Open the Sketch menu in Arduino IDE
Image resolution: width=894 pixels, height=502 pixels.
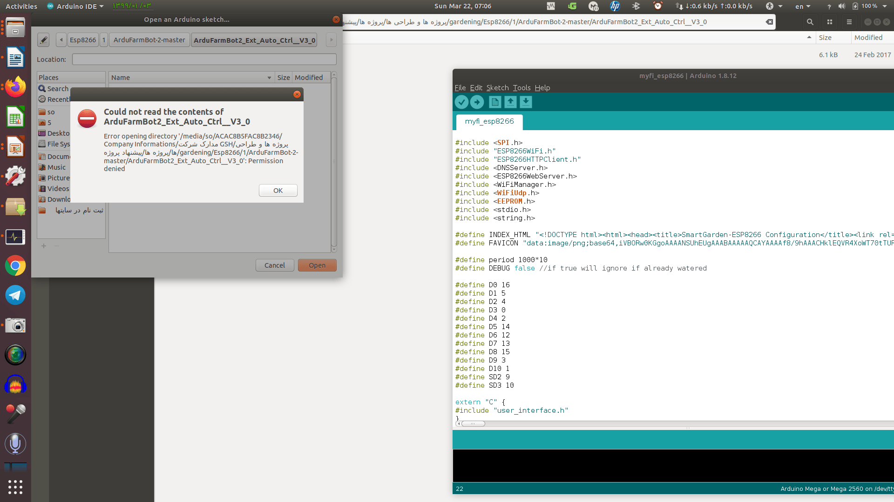tap(498, 87)
